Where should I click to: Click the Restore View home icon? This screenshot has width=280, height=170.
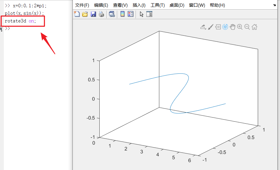255,27
